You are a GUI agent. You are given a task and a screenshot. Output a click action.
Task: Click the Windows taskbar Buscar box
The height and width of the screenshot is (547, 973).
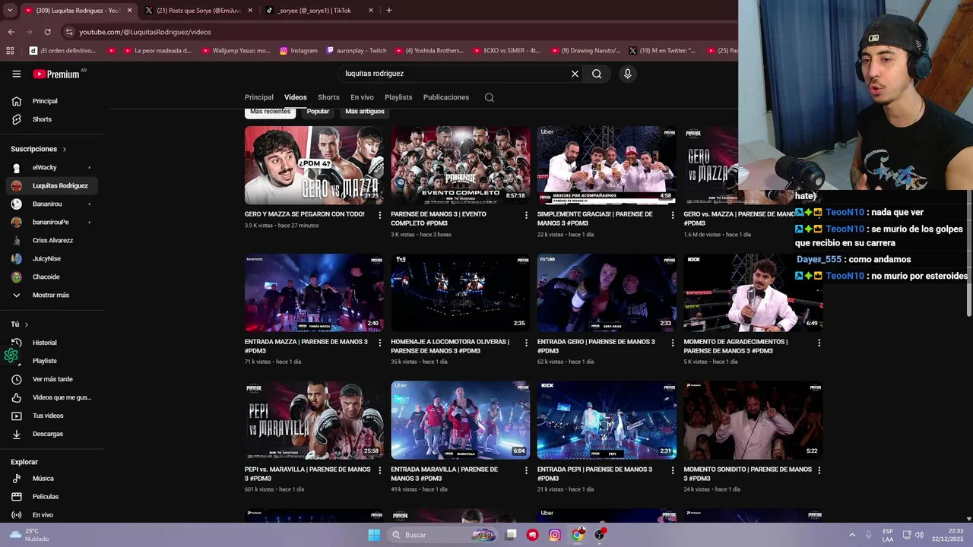tap(443, 535)
